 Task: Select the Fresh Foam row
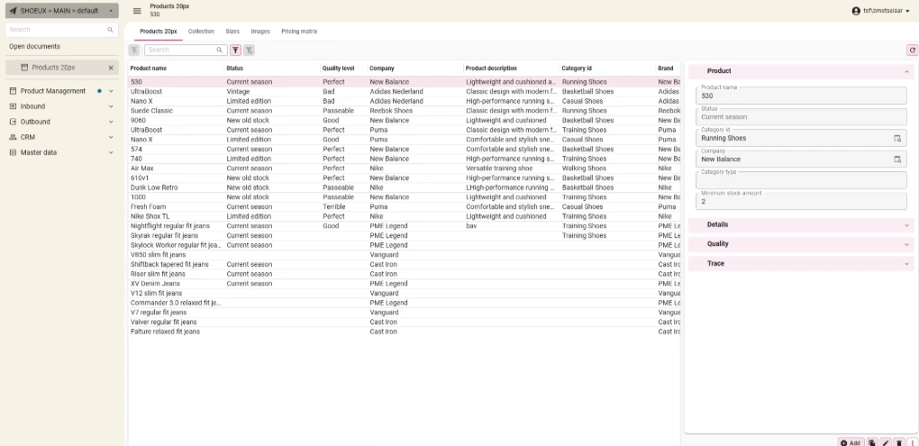(404, 207)
